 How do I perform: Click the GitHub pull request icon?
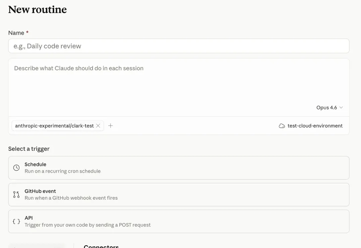pos(16,194)
